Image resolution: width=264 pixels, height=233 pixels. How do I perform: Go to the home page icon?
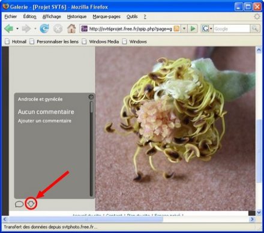71,29
